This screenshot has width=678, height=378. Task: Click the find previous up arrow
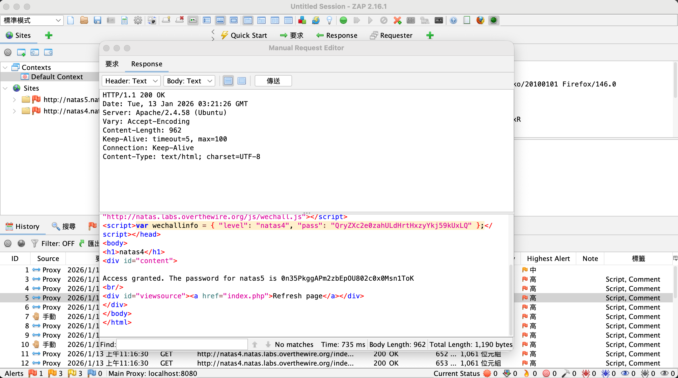[254, 344]
